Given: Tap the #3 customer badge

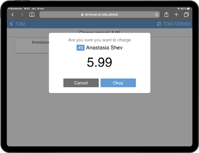Looking at the screenshot, I should coord(80,47).
